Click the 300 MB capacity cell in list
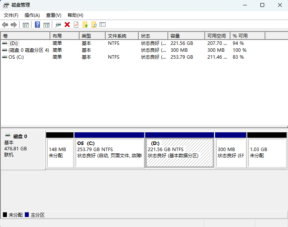This screenshot has width=288, height=227. click(179, 50)
